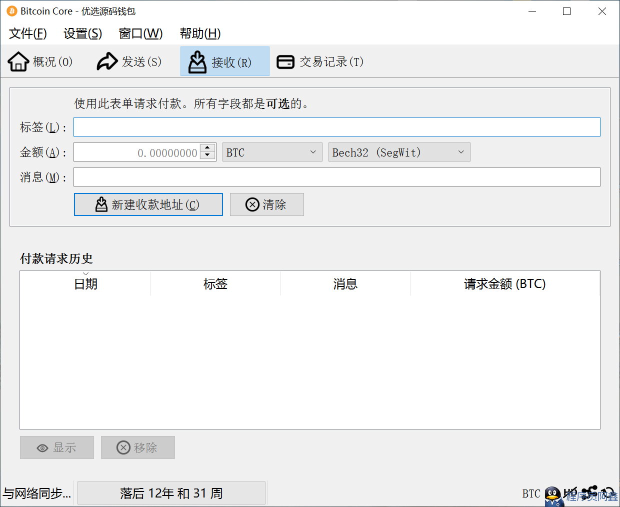Click the 与网络同步... status text

click(x=37, y=493)
